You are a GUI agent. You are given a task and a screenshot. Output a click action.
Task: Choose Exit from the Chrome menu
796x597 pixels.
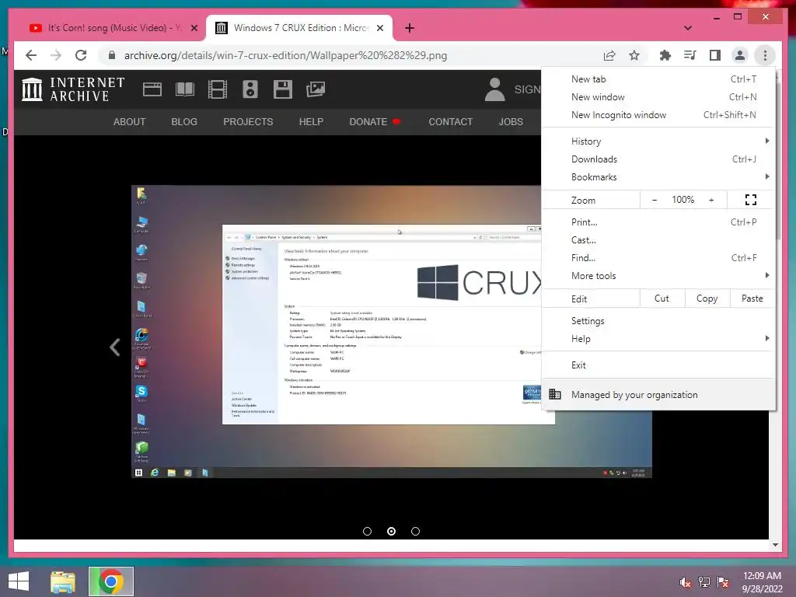tap(658, 365)
